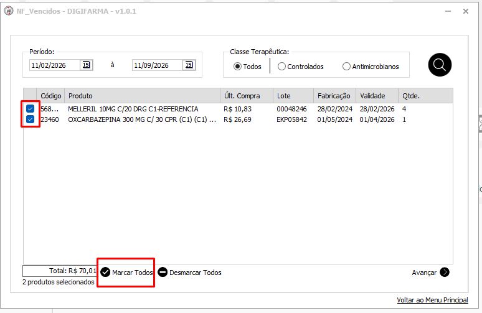The image size is (482, 313).
Task: Select the Controlados radio button
Action: pos(281,67)
